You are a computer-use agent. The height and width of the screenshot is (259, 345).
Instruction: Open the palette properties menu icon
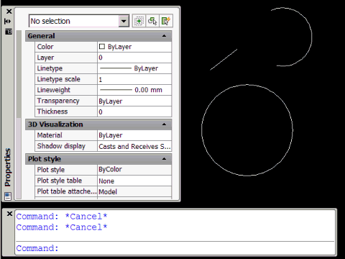pos(9,32)
